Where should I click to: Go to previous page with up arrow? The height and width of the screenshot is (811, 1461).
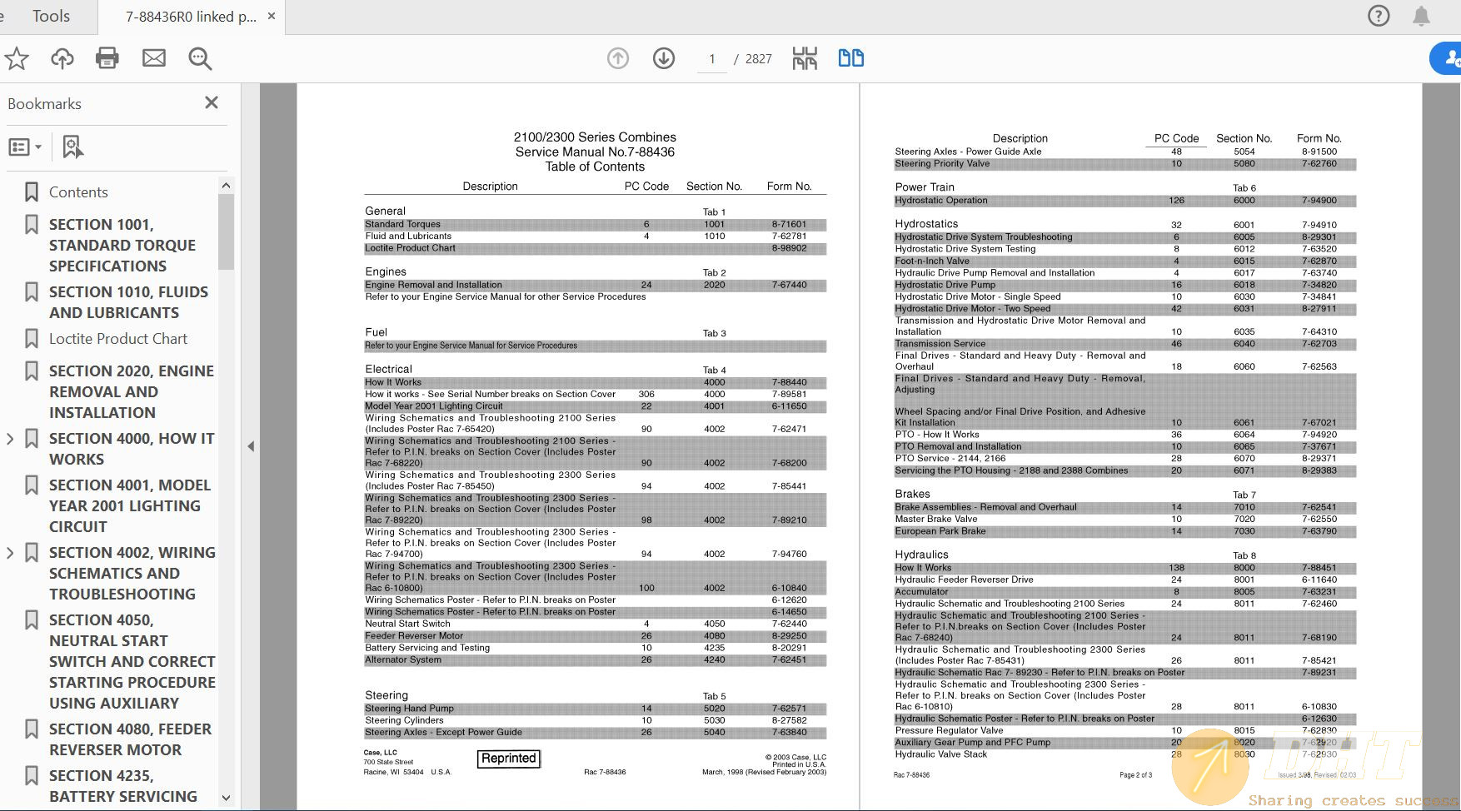point(618,58)
